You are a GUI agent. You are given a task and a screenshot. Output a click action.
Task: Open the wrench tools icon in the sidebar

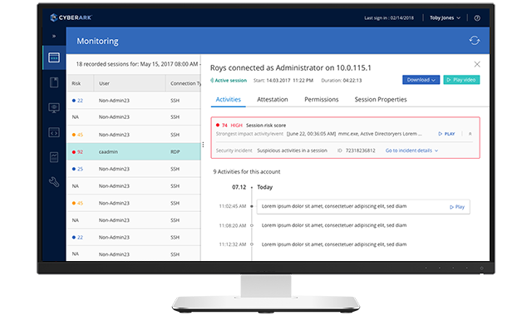(54, 182)
